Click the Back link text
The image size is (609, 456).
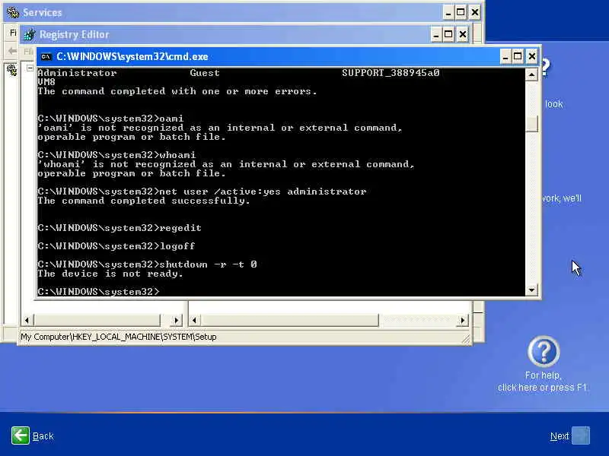(43, 436)
